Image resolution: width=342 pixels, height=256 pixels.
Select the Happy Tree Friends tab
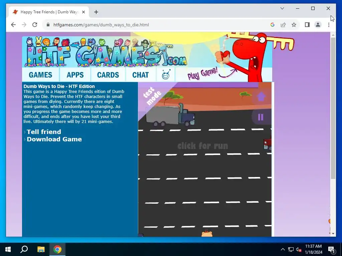point(49,12)
